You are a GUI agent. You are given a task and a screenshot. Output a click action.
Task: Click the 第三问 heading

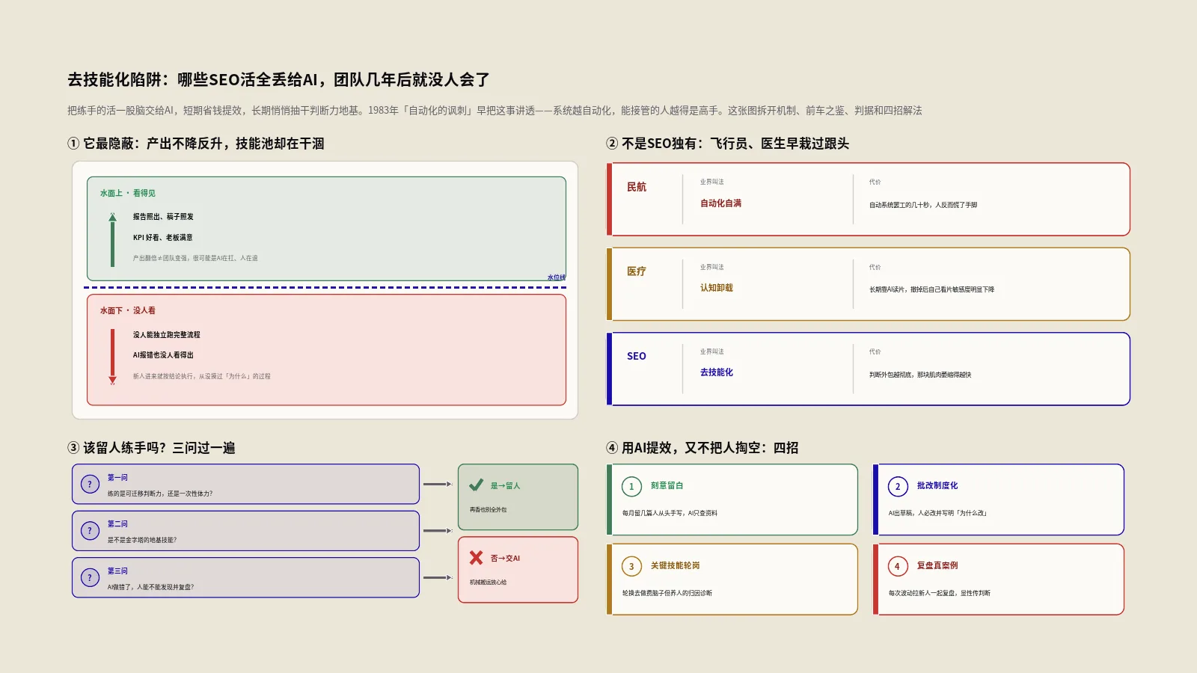point(117,571)
